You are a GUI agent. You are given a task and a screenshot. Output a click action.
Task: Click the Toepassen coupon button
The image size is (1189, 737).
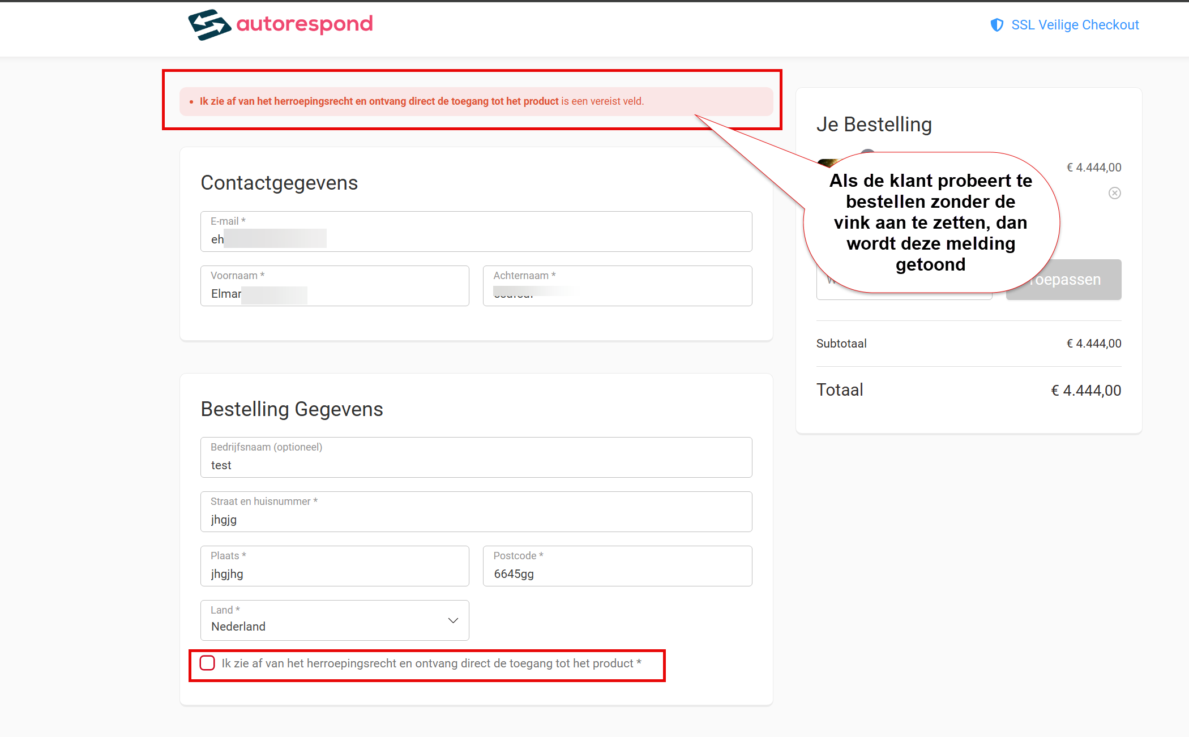pos(1064,280)
